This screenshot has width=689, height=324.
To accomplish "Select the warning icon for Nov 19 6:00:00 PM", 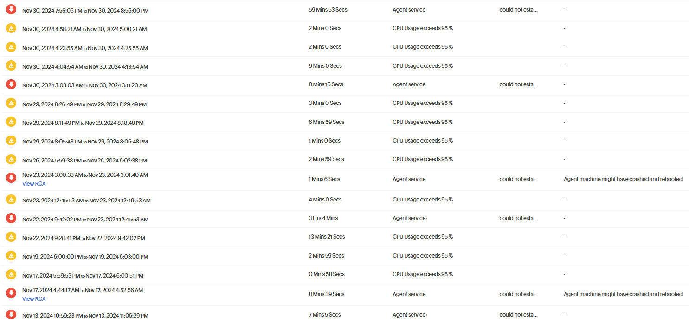I will [11, 256].
